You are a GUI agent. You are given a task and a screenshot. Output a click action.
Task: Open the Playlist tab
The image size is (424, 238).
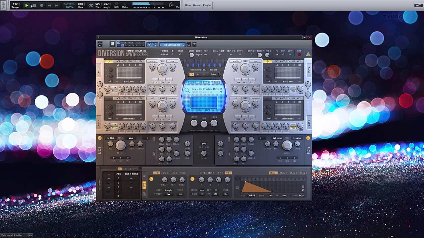(x=207, y=5)
